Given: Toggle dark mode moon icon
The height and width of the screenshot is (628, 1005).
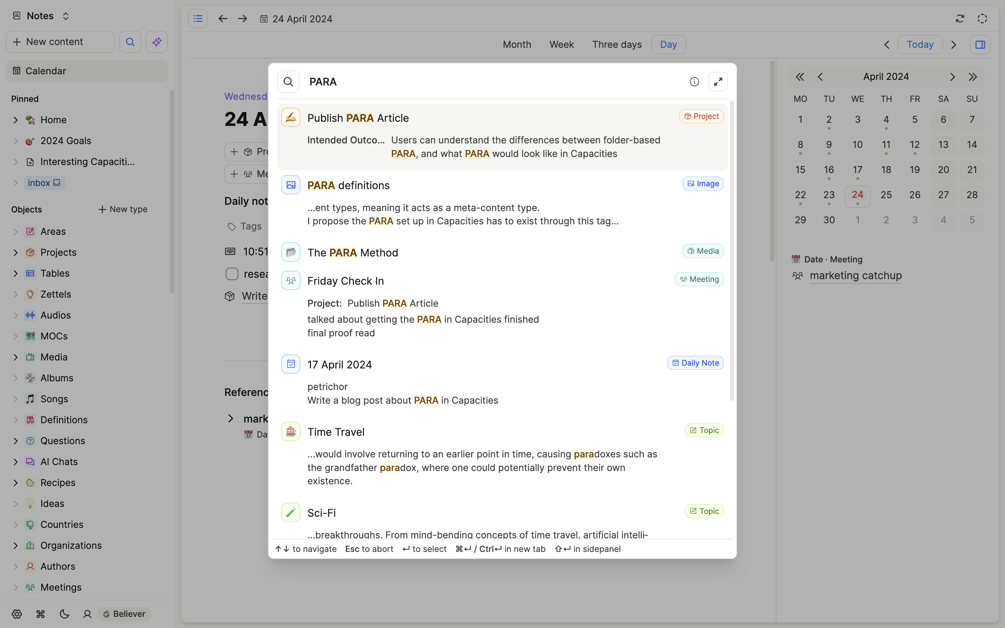Looking at the screenshot, I should pos(64,614).
